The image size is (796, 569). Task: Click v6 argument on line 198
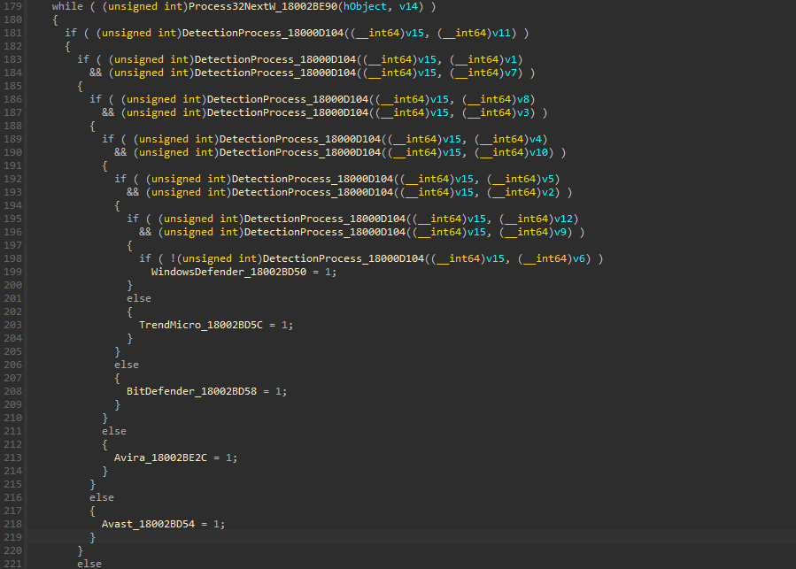(x=579, y=259)
